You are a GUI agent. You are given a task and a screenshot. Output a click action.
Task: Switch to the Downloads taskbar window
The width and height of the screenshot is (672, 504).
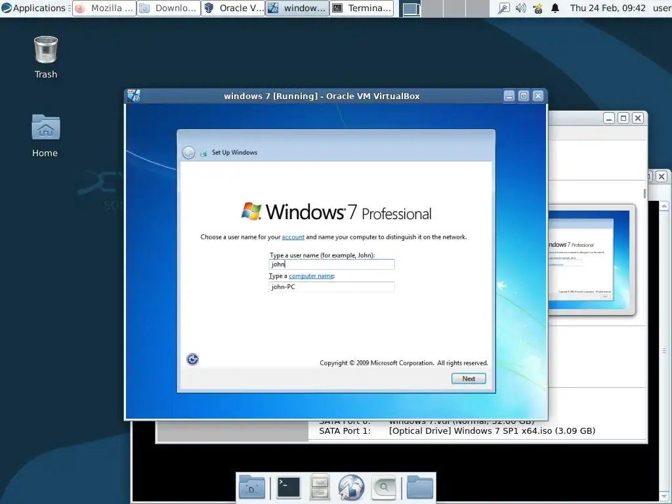pos(169,8)
